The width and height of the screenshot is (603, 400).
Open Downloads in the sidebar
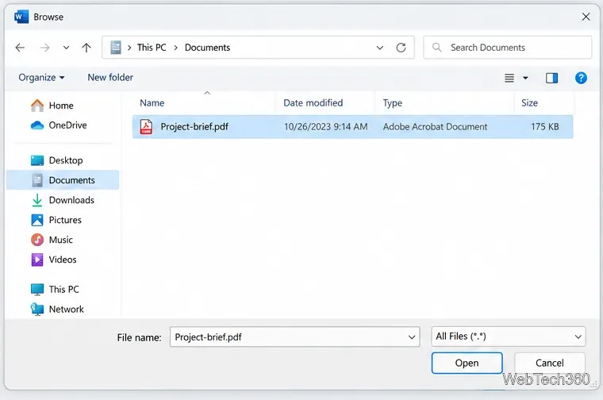click(x=63, y=200)
